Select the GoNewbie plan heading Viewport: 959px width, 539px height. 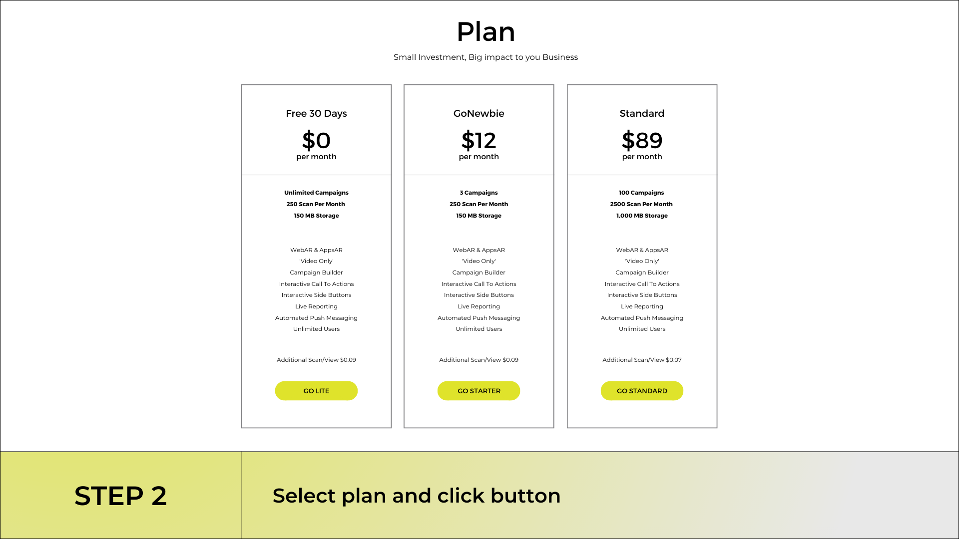tap(479, 113)
